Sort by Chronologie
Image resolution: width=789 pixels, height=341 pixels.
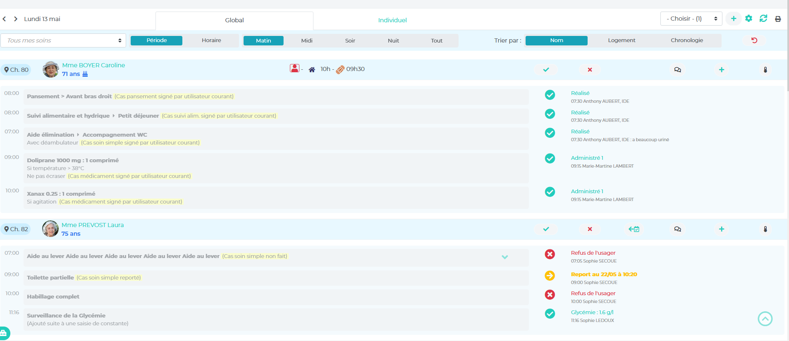686,40
